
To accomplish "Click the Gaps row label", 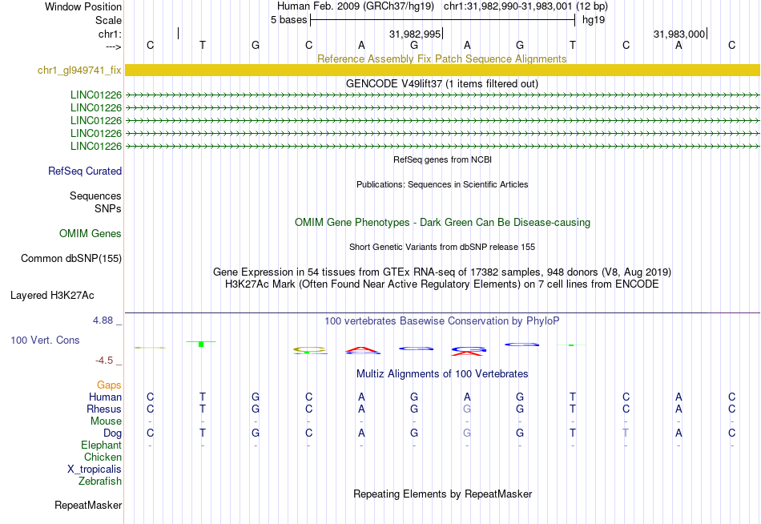I will click(x=109, y=385).
